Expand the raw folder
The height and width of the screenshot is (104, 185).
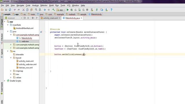[11, 74]
